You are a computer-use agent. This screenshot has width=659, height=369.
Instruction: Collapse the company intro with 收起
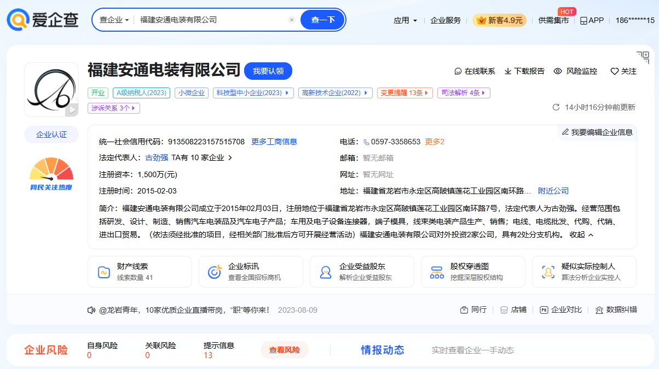coord(582,235)
